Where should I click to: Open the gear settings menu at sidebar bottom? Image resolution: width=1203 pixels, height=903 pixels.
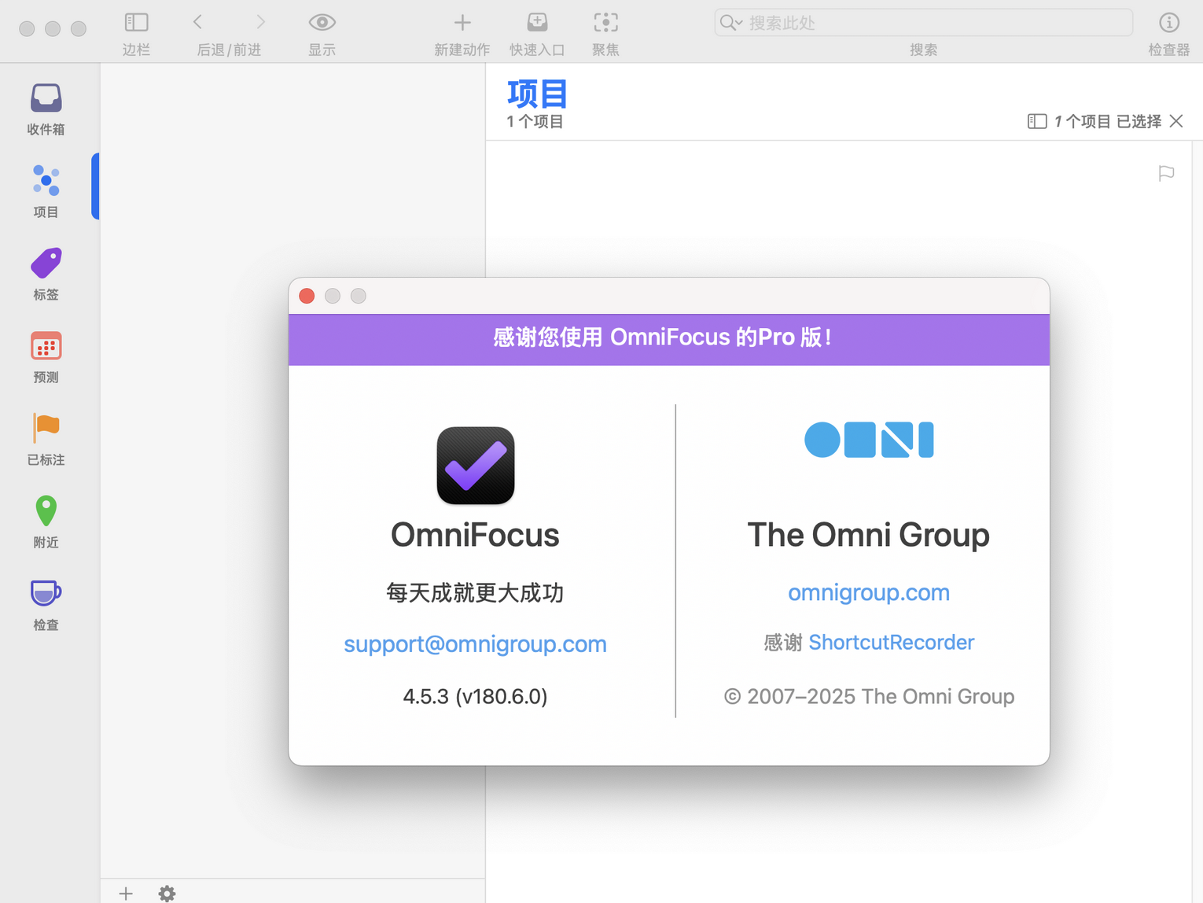167,893
